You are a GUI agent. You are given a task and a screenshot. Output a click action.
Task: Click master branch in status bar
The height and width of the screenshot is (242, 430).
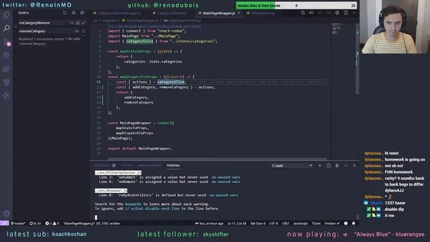(x=18, y=223)
